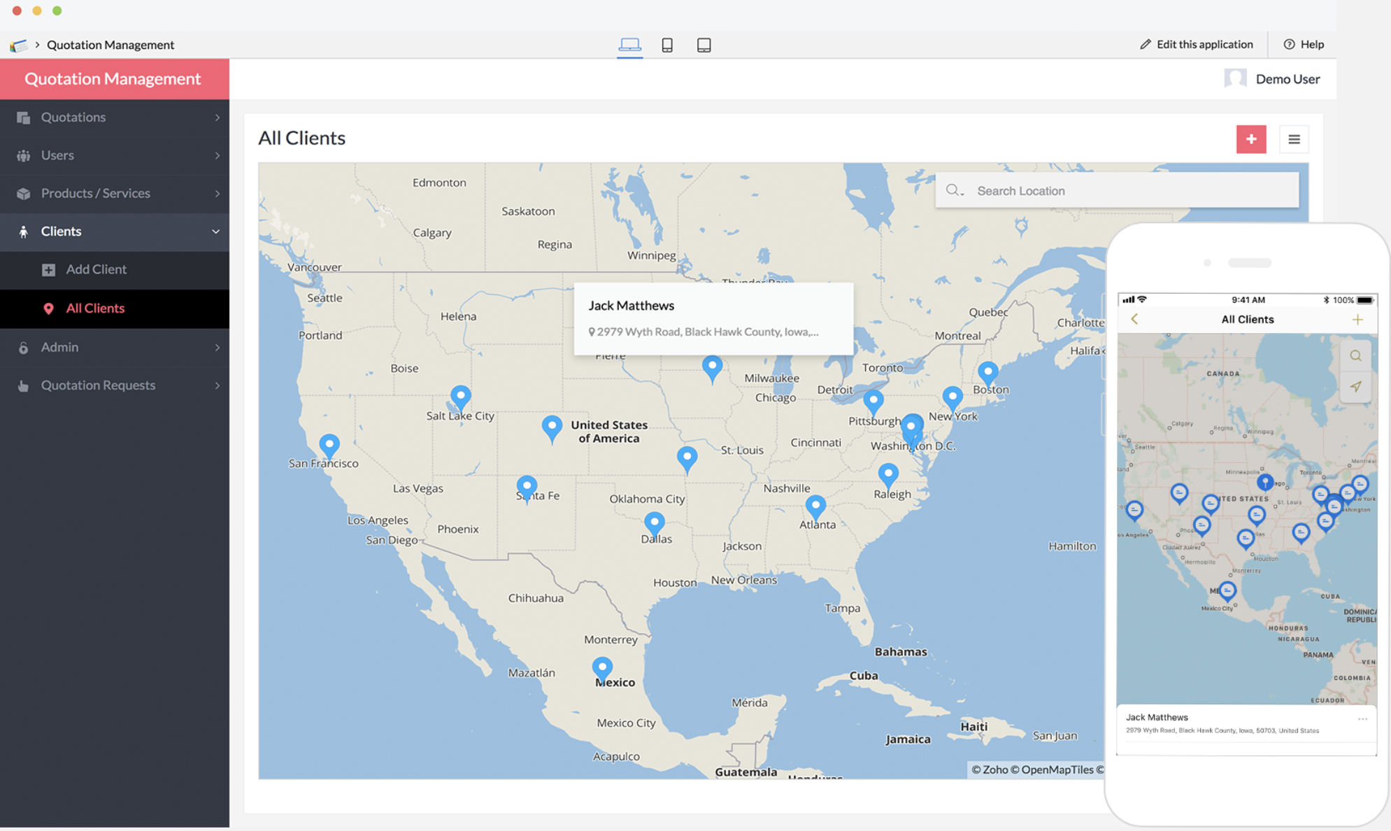Click the red plus add-client button
1391x831 pixels.
1250,139
